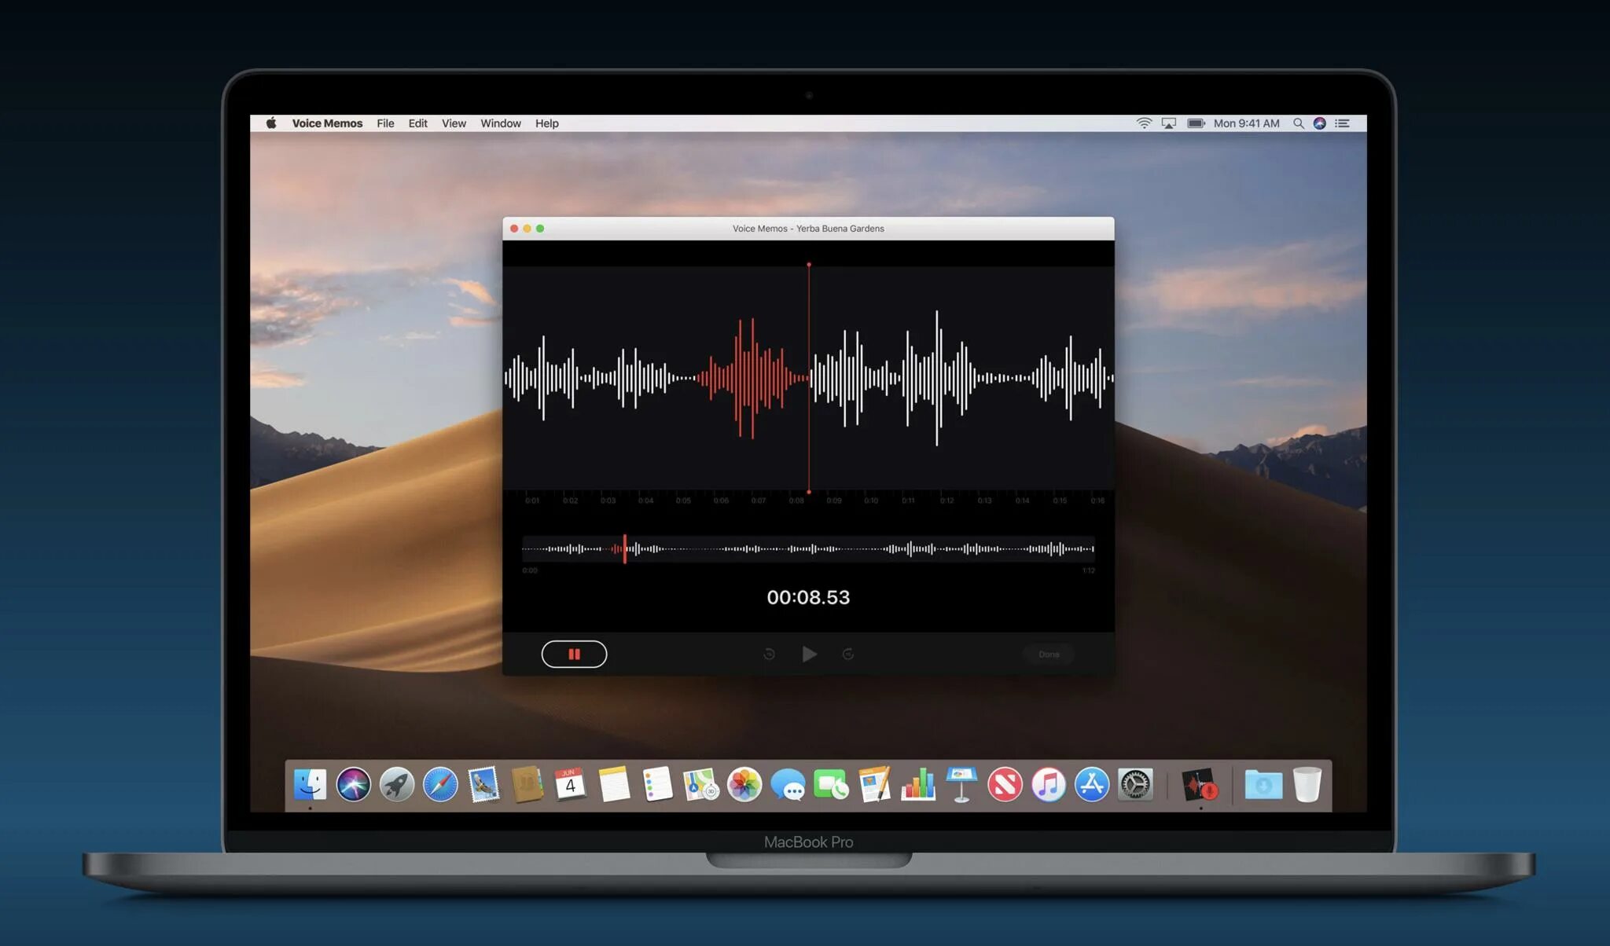This screenshot has width=1610, height=946.
Task: Open the Apple menu
Action: [x=271, y=123]
